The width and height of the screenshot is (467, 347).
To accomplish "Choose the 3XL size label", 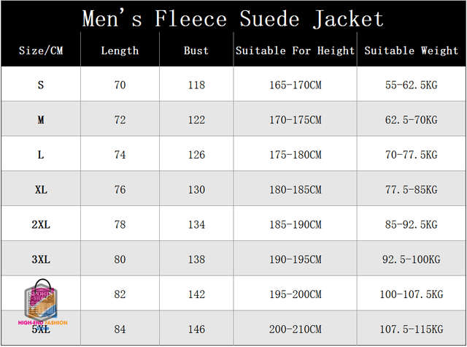I will pos(41,259).
